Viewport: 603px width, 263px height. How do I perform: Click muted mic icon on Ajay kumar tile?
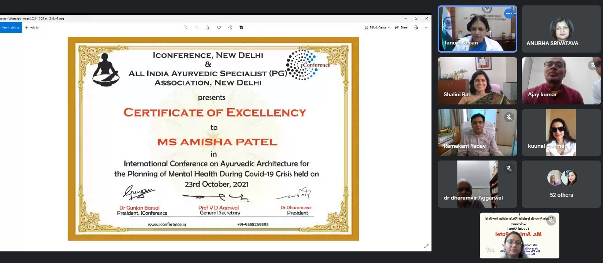(593, 65)
